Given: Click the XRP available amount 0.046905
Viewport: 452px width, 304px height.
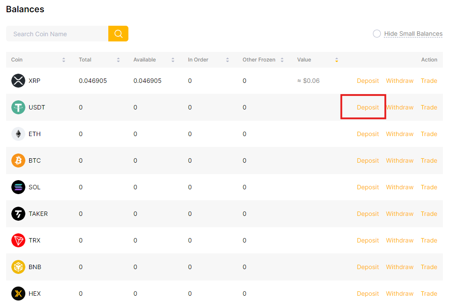Looking at the screenshot, I should coord(147,81).
